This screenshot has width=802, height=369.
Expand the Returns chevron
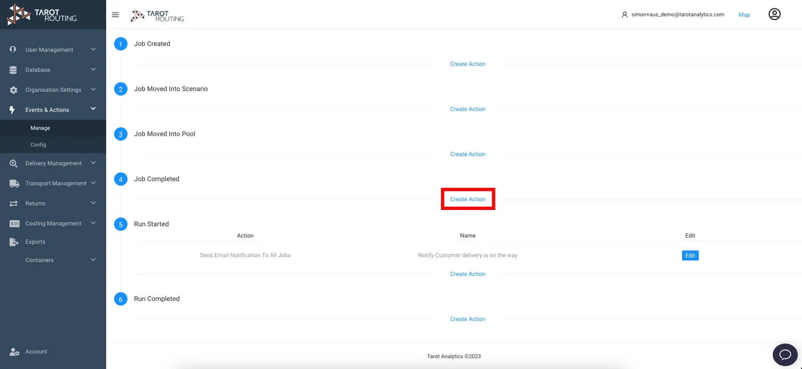(93, 203)
